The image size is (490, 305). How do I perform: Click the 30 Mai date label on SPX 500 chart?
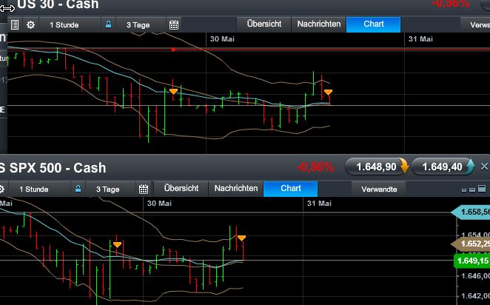[x=159, y=204]
